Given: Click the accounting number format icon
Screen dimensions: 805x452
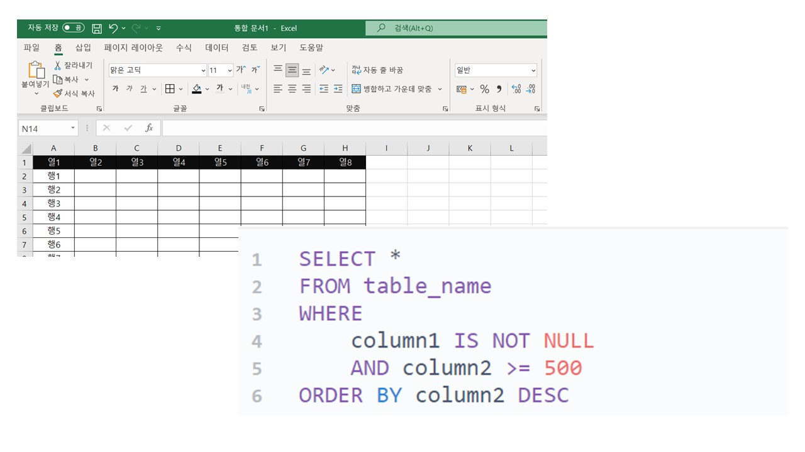Looking at the screenshot, I should 462,89.
